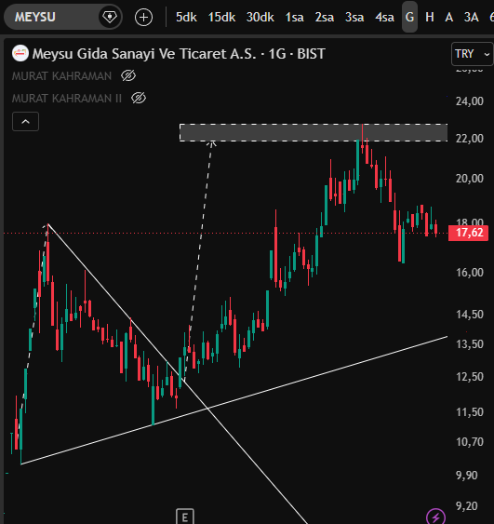Click the 11,50 price axis label

[469, 412]
